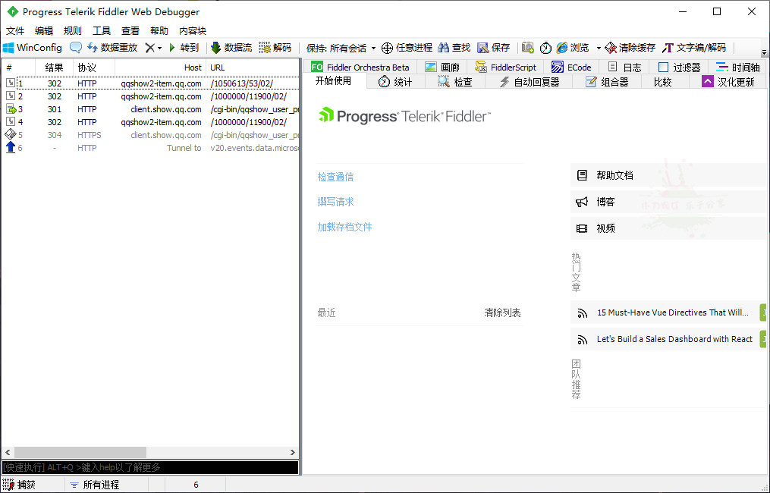
Task: Select session 1 with URL /1050613/53/02/
Action: click(x=150, y=83)
